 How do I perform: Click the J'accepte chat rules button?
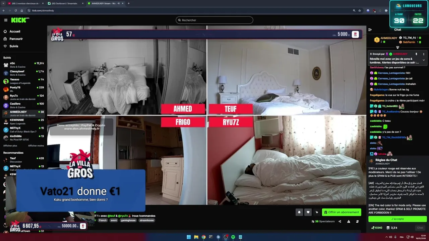tap(397, 219)
